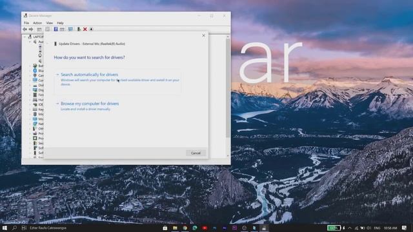Open Microsoft Edge from the taskbar
The image size is (413, 232).
(x=195, y=227)
